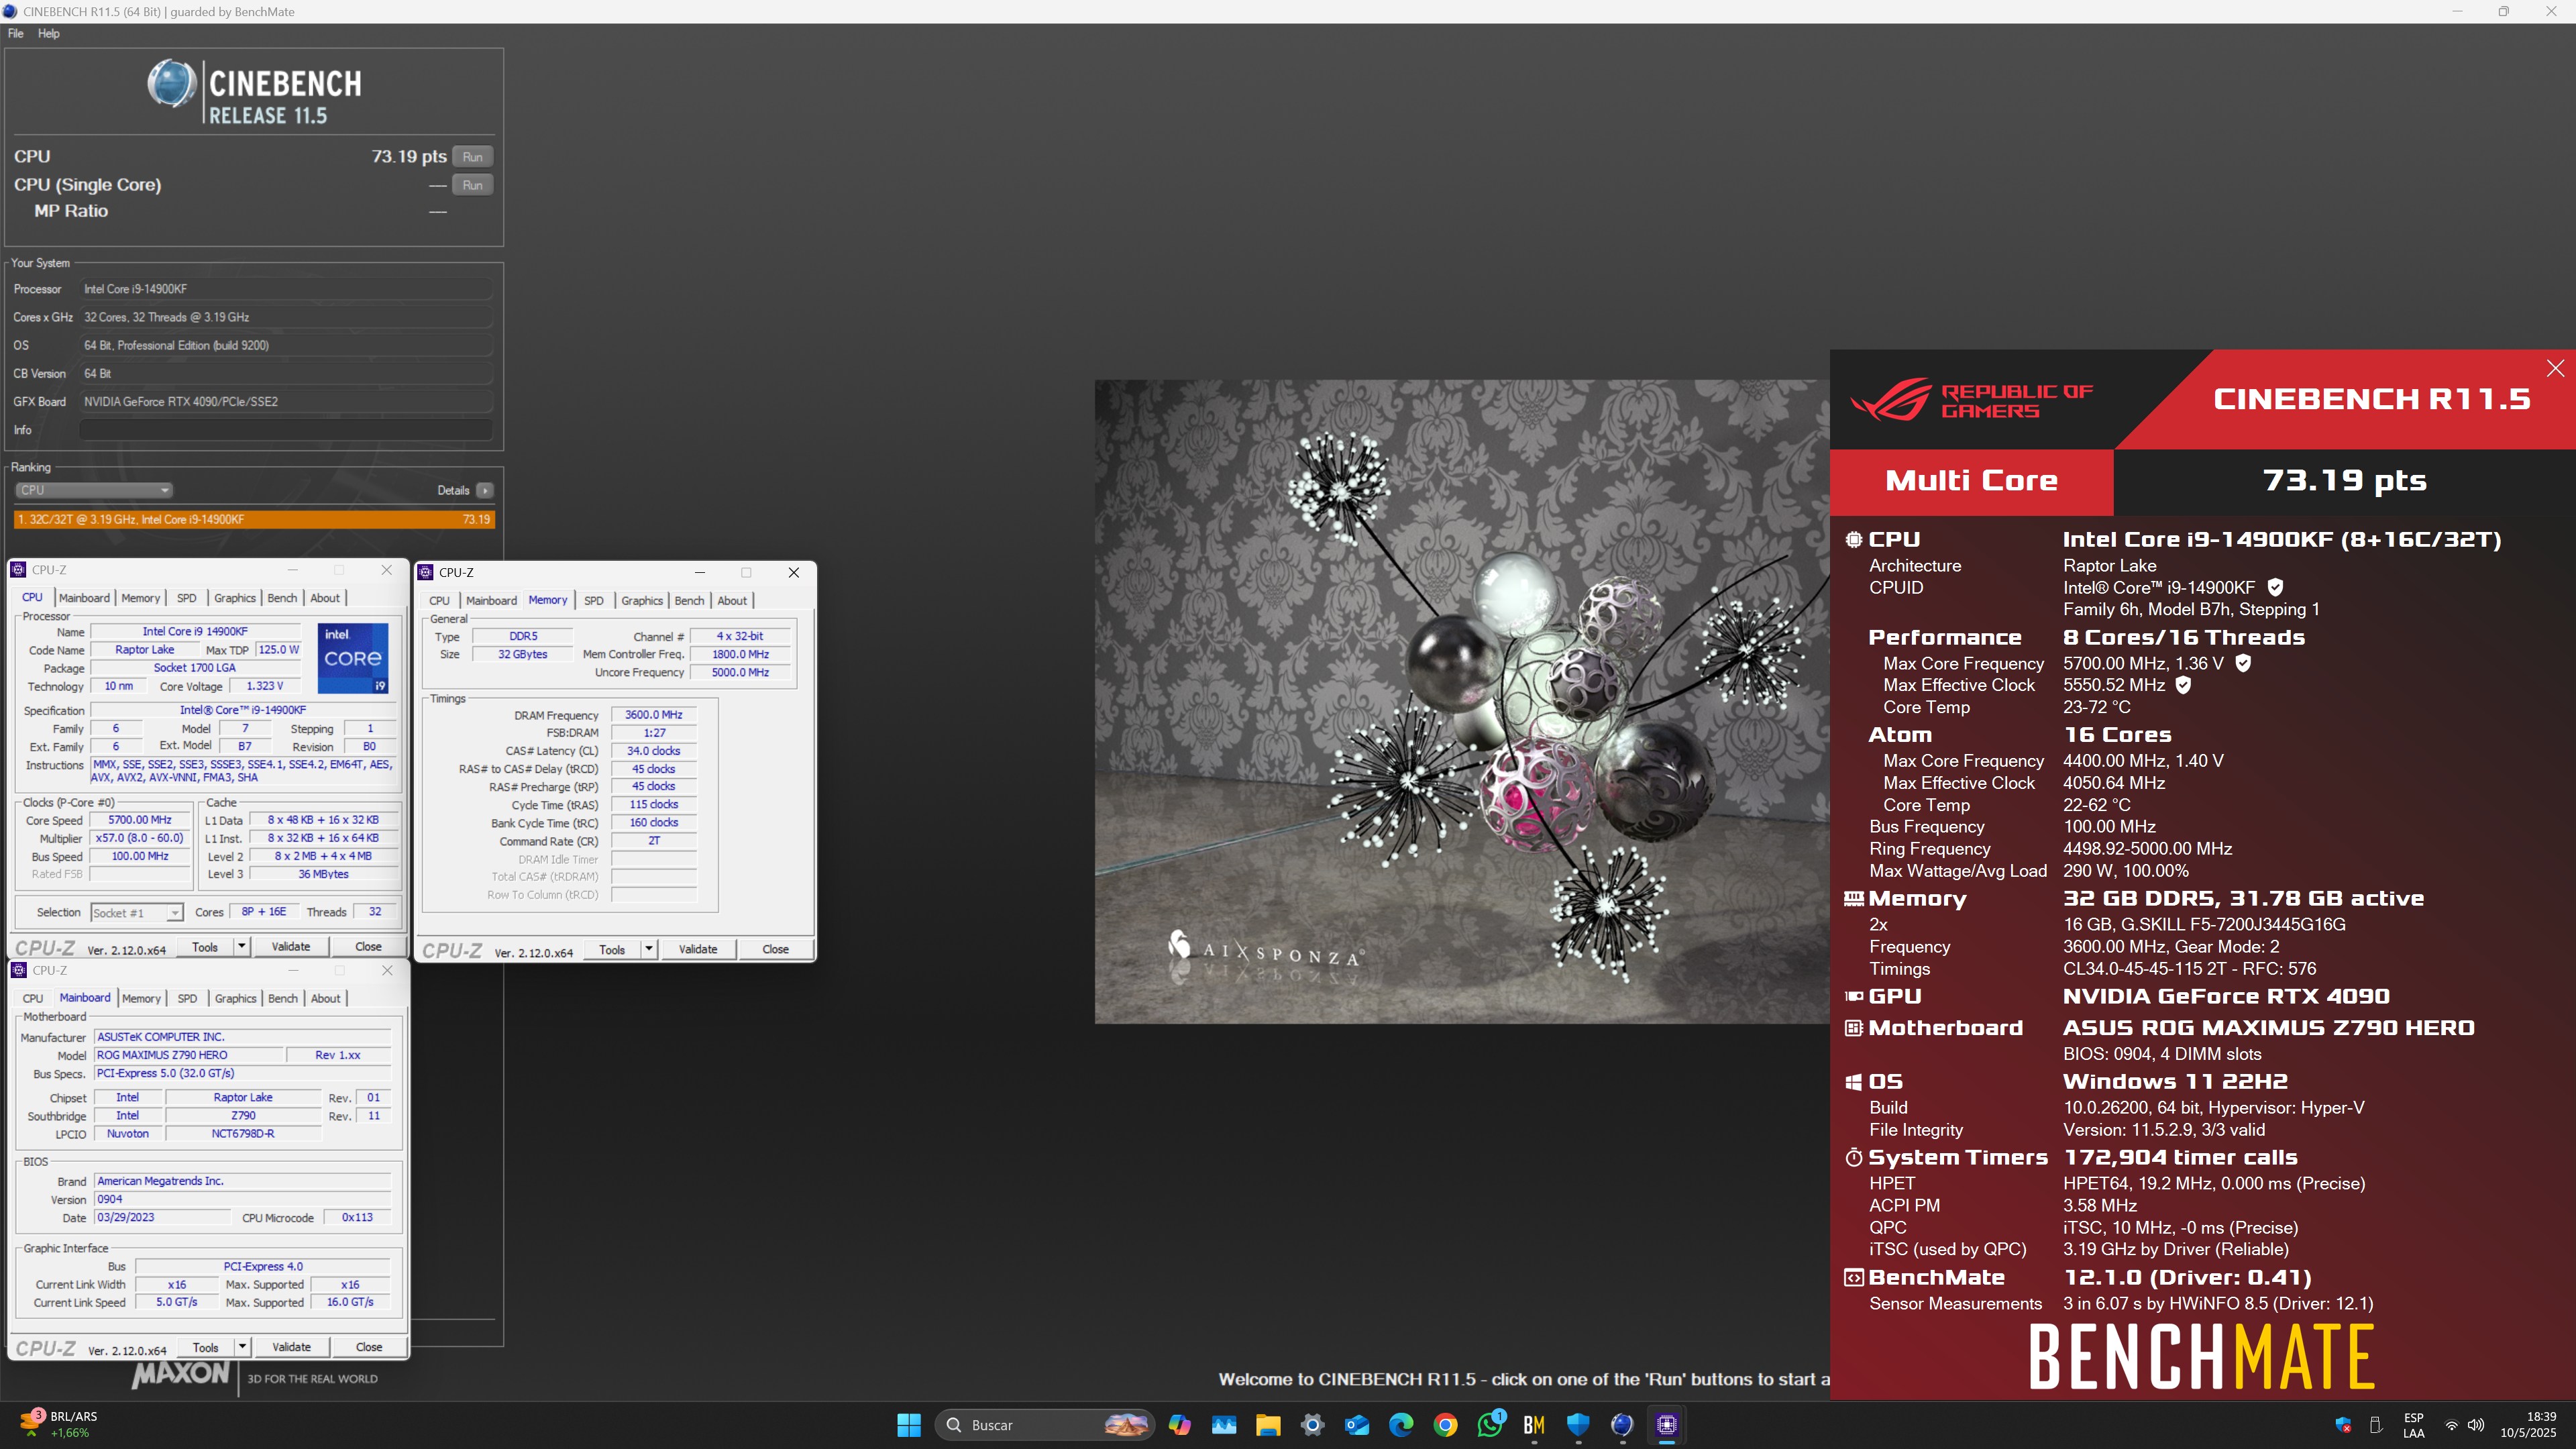Switch to CPU-Z taskbar icon

tap(1667, 1425)
